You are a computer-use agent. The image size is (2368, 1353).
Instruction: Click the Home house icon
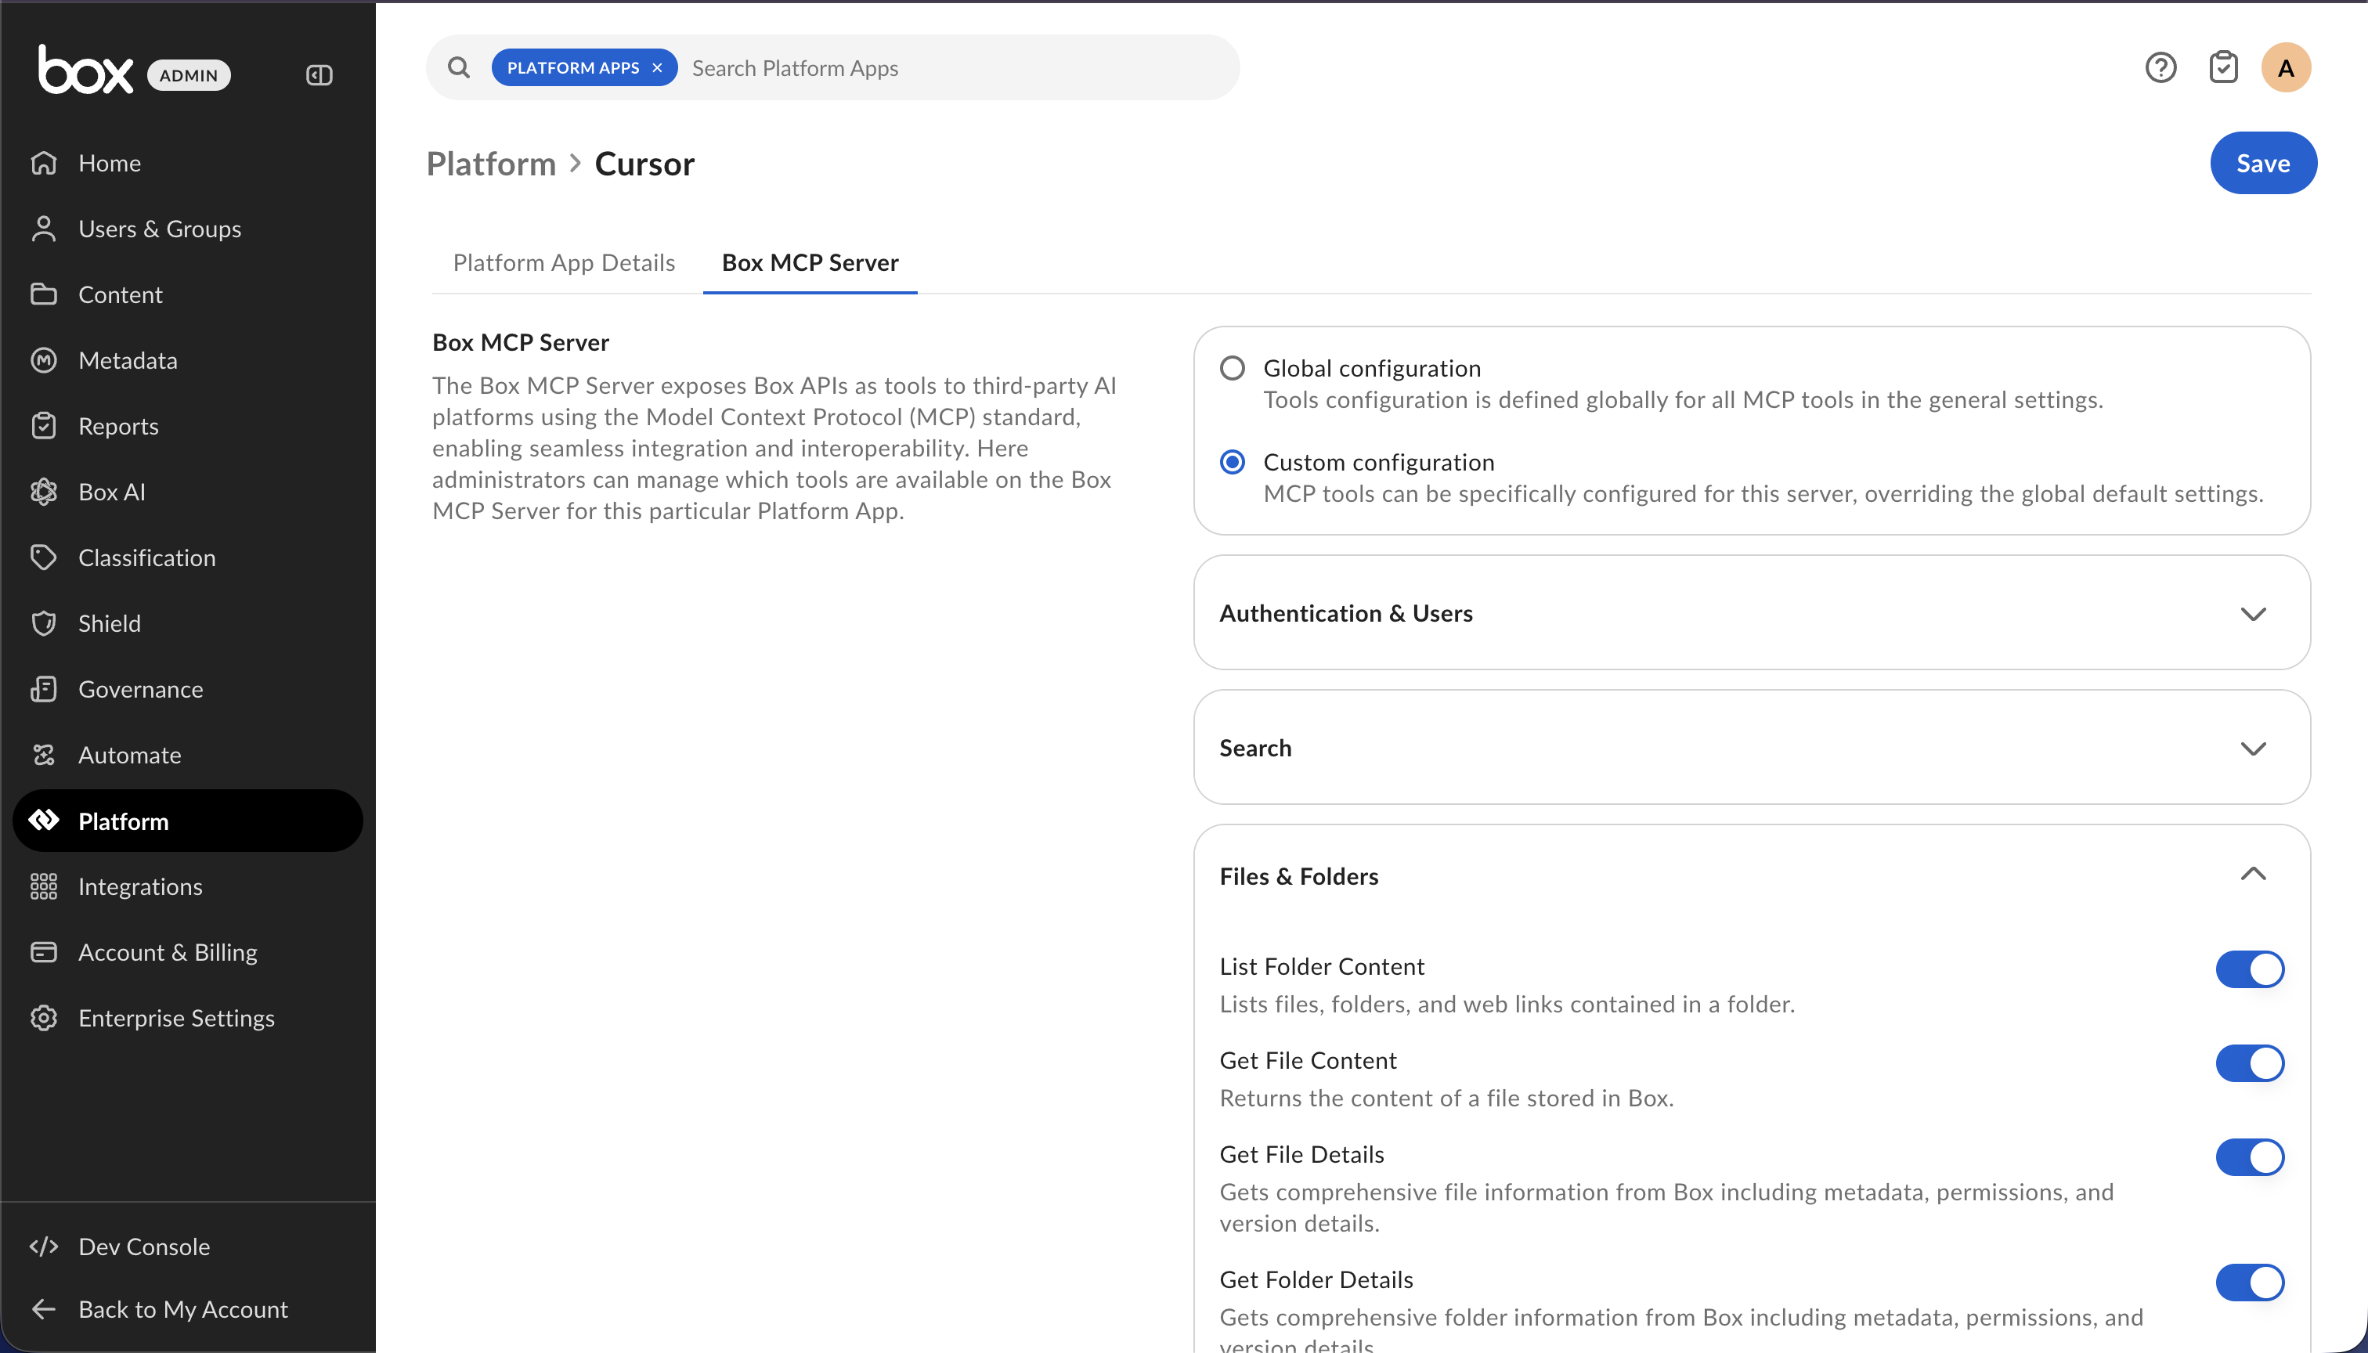click(x=44, y=163)
